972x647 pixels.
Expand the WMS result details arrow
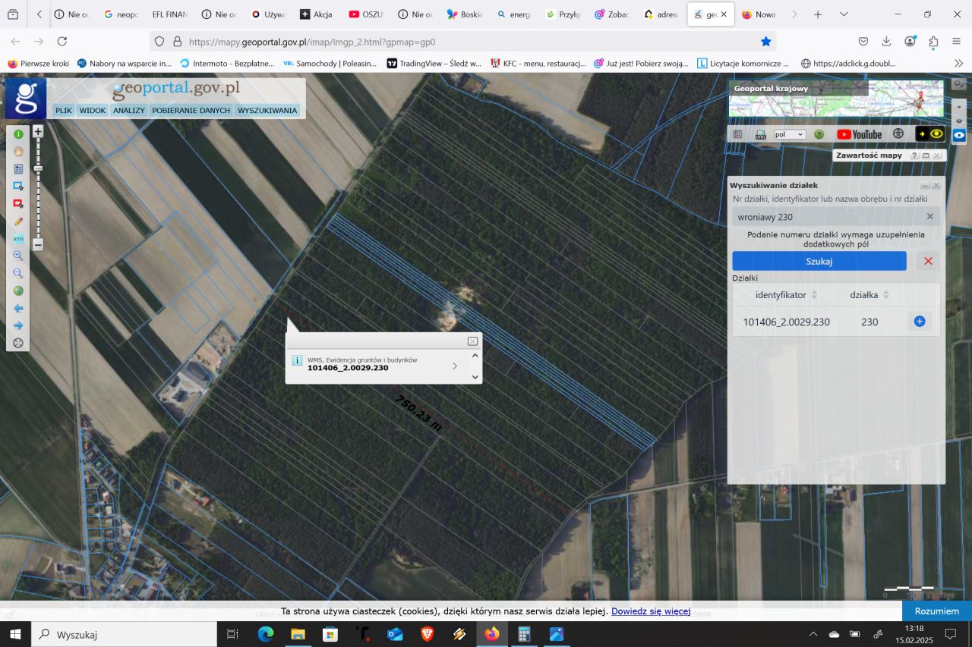(455, 366)
